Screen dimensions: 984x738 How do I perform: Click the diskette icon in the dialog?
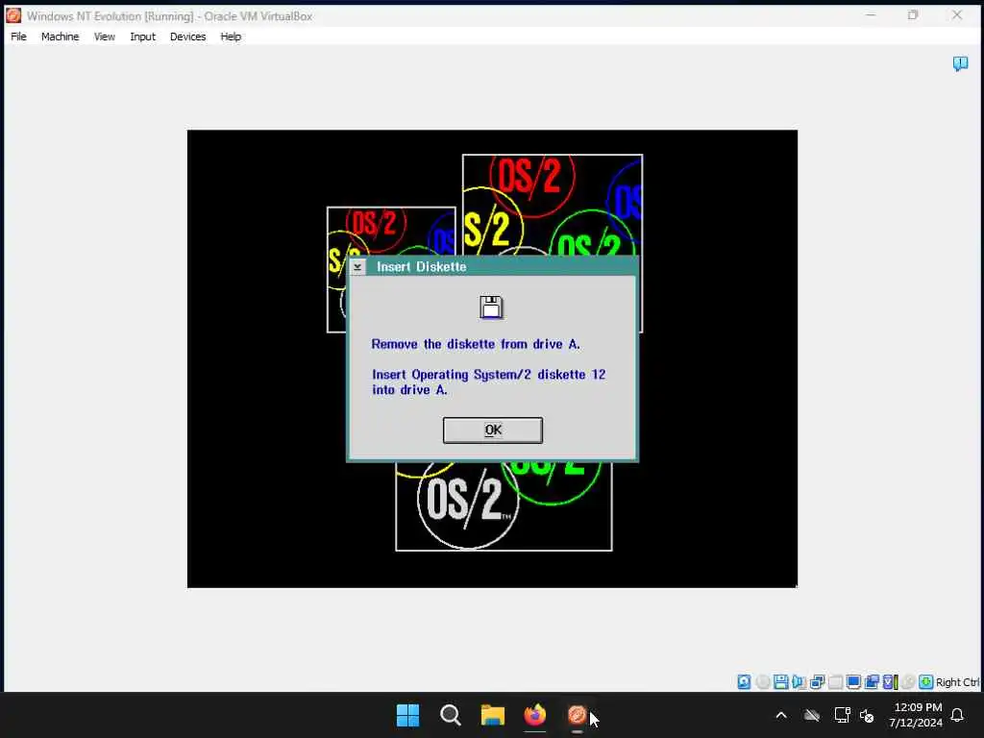(x=491, y=307)
